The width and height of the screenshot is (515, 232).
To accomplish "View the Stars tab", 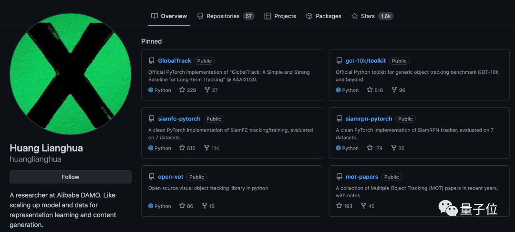I will [372, 16].
